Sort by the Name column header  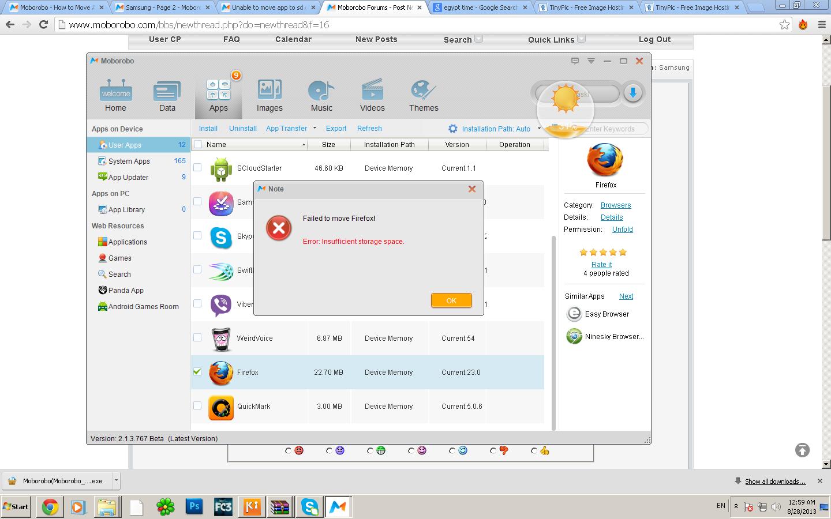[249, 145]
